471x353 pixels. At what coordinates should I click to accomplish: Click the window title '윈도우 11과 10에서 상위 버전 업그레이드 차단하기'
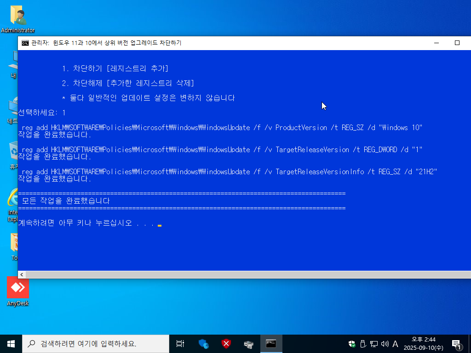point(117,43)
